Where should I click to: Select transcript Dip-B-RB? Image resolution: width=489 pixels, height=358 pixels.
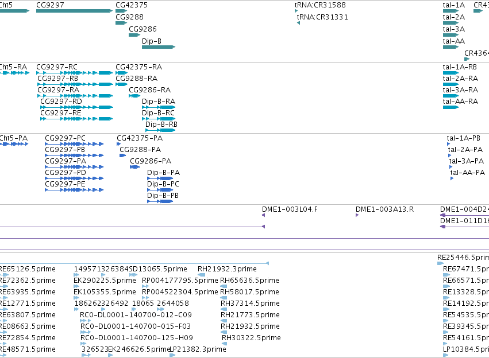pos(160,130)
